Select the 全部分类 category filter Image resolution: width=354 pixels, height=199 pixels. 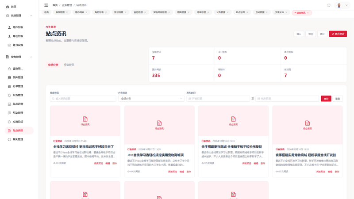coord(53,65)
